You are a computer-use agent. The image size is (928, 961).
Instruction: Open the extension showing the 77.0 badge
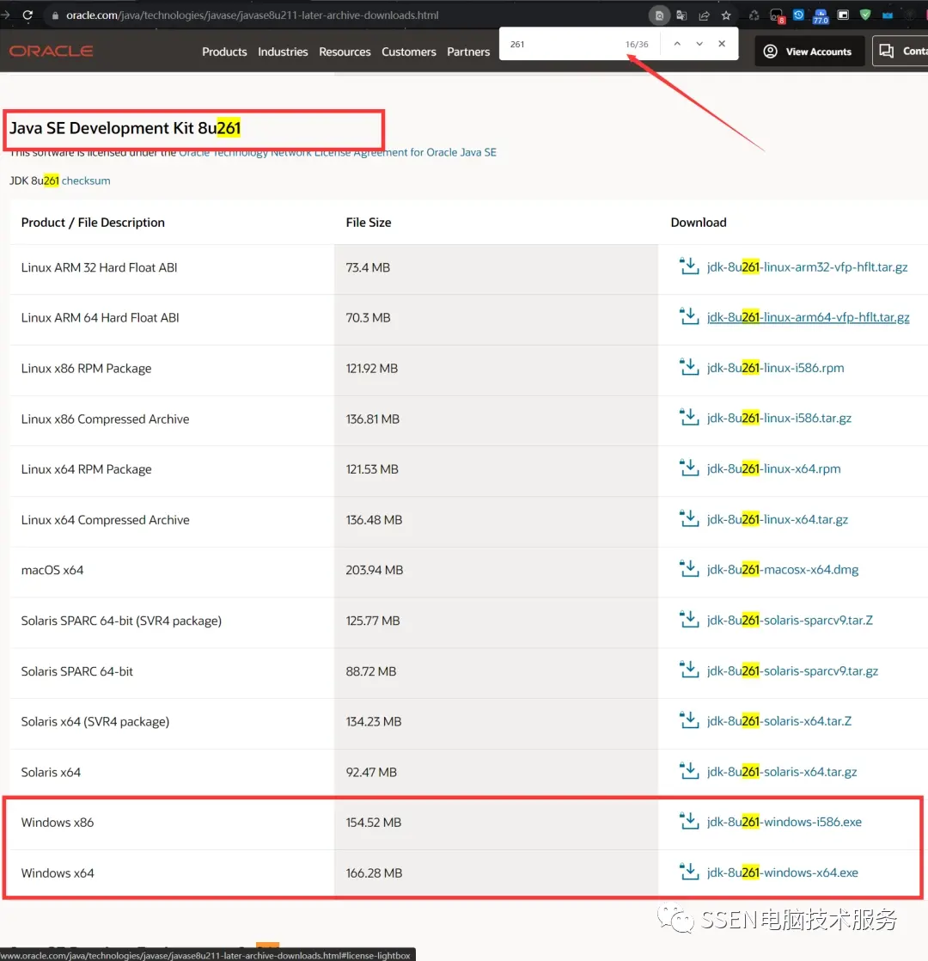click(821, 16)
